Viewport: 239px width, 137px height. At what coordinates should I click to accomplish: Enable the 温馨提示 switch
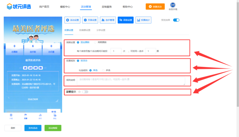[85, 92]
